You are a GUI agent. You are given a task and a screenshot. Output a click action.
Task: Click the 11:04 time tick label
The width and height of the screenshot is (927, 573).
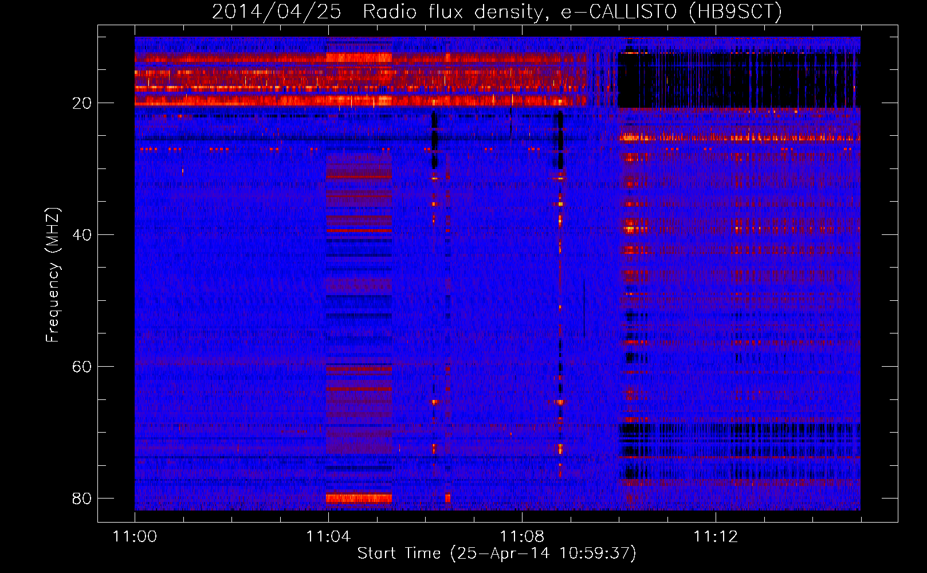pyautogui.click(x=328, y=537)
